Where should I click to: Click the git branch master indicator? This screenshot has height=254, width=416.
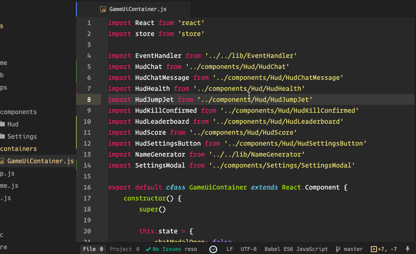(x=349, y=249)
